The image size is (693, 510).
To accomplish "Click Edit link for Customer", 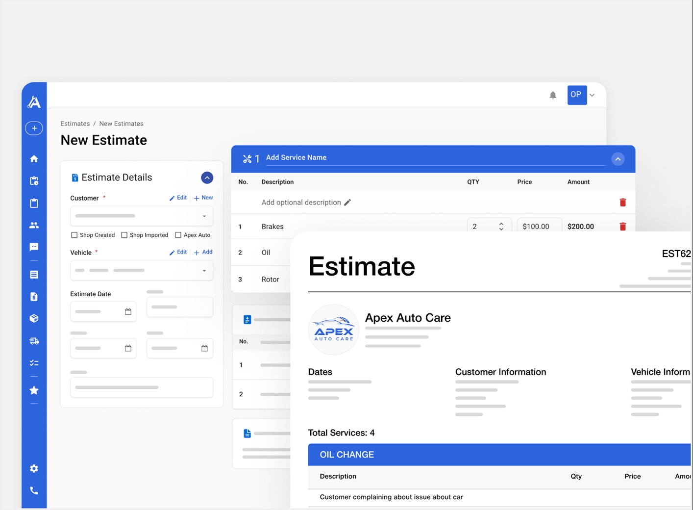I will click(x=178, y=198).
